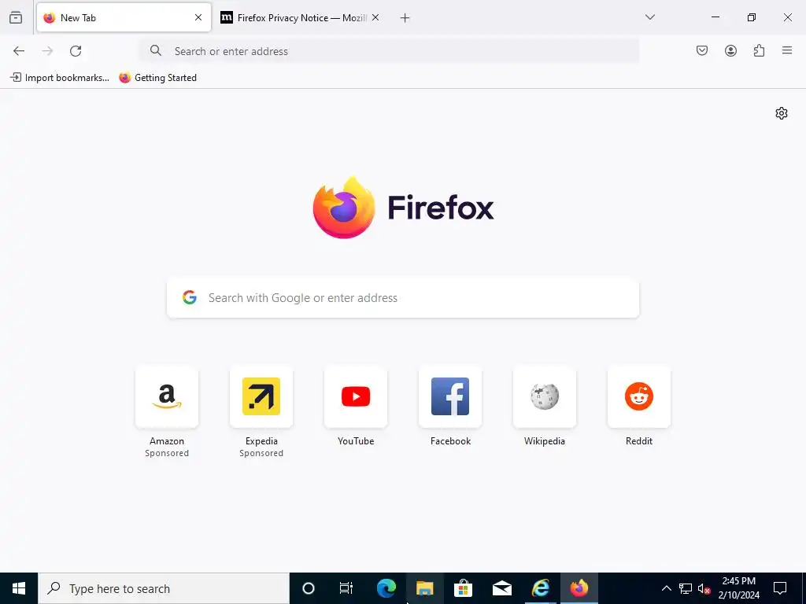Click the Search with Google field
Image resolution: width=806 pixels, height=604 pixels.
coord(403,298)
